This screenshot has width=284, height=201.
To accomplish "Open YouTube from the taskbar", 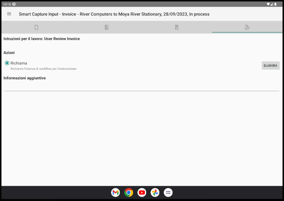I will [142, 192].
